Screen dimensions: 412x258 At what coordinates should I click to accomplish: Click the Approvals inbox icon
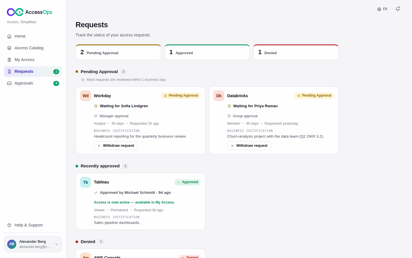tap(9, 83)
